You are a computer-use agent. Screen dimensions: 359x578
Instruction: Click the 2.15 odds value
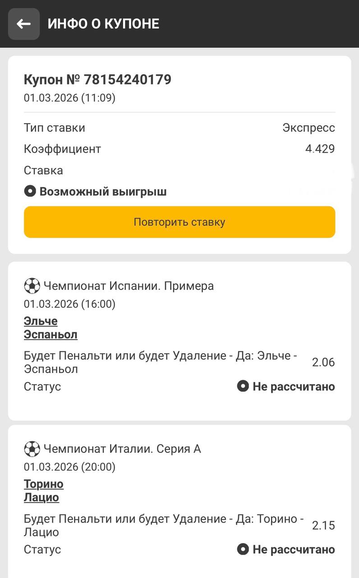(x=323, y=526)
